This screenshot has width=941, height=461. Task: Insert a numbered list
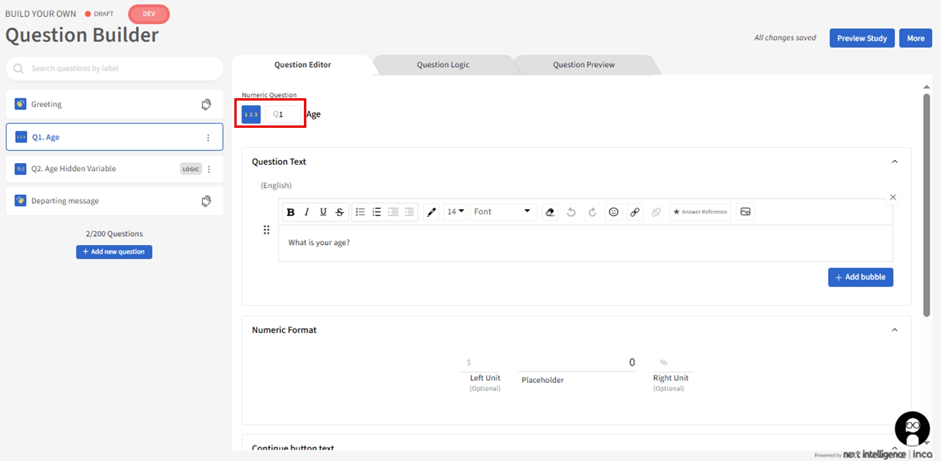coord(376,212)
